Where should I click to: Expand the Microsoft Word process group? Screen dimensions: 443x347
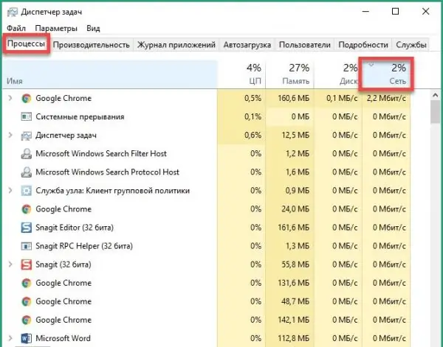[10, 338]
